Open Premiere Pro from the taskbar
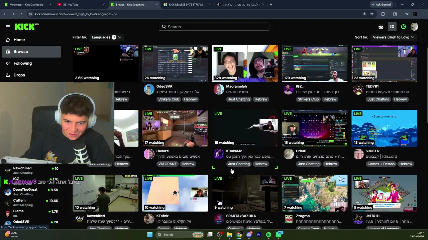This screenshot has height=240, width=428. pyautogui.click(x=259, y=235)
